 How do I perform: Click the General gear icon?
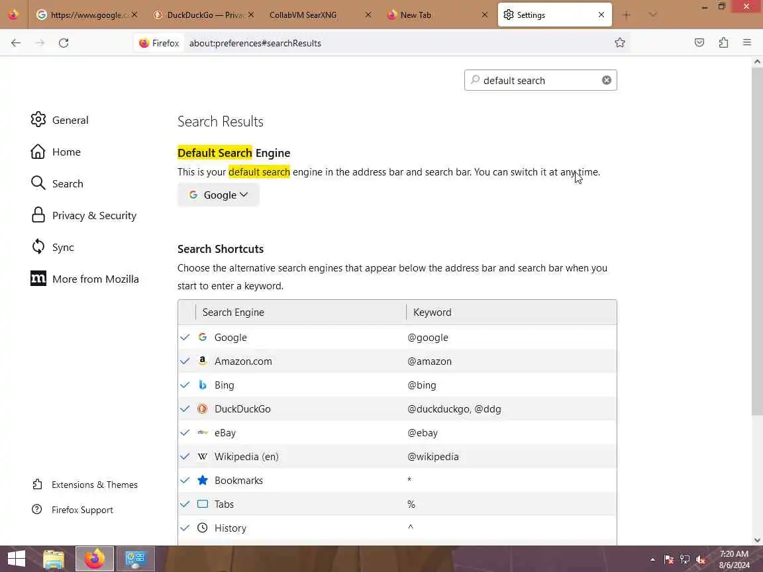click(38, 120)
